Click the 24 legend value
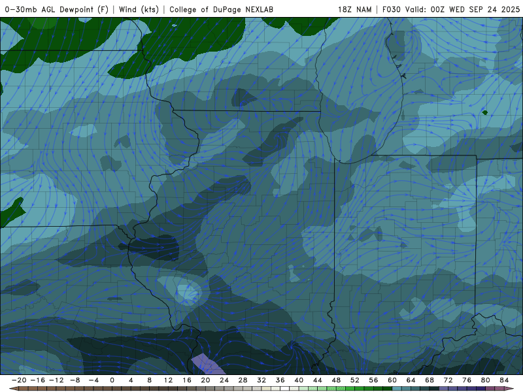Screen dimensions: 523x392 224,380
